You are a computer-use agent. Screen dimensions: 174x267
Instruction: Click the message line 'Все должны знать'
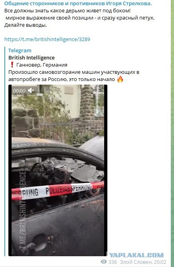[x=67, y=11]
